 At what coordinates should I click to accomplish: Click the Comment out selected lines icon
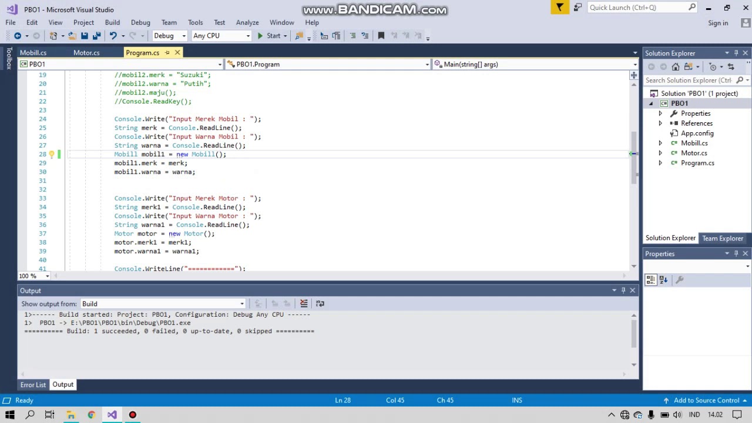click(x=352, y=36)
